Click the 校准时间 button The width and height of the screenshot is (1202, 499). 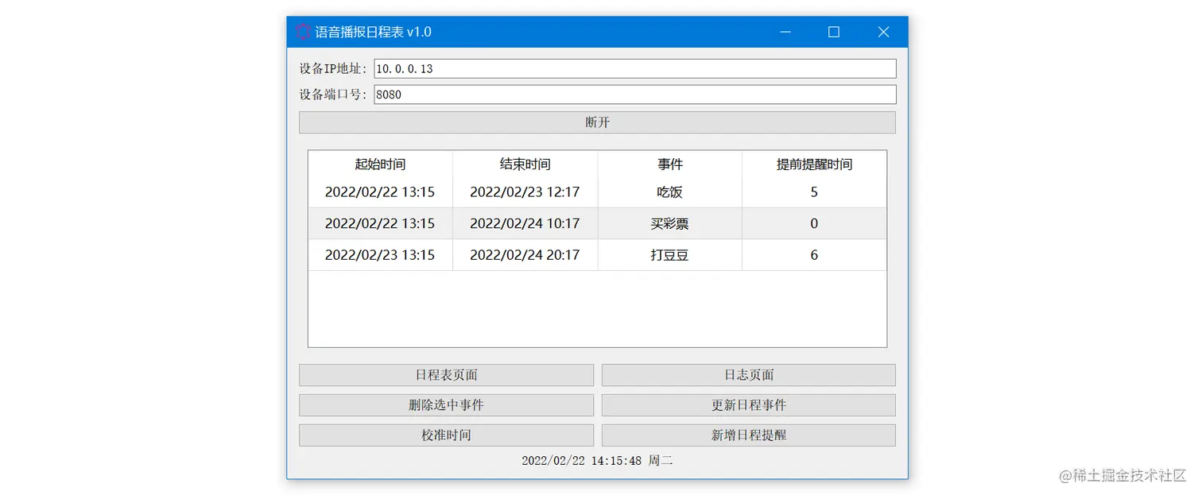click(x=446, y=435)
